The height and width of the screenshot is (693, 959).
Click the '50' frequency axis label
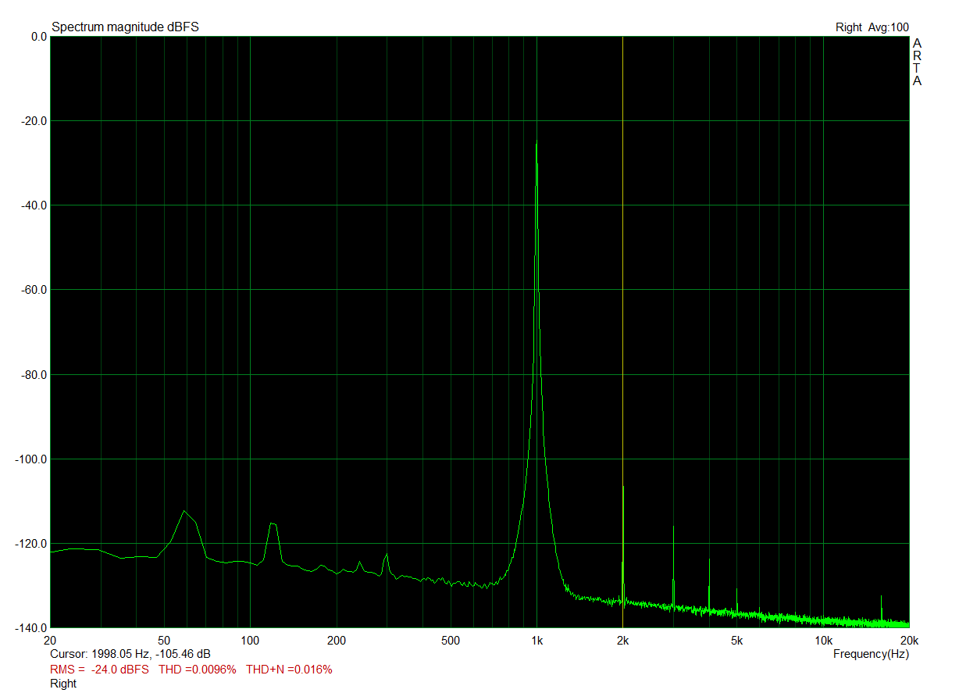(164, 641)
